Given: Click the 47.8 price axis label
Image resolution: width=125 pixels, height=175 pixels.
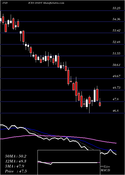Looking at the screenshot, I should pyautogui.click(x=116, y=99).
